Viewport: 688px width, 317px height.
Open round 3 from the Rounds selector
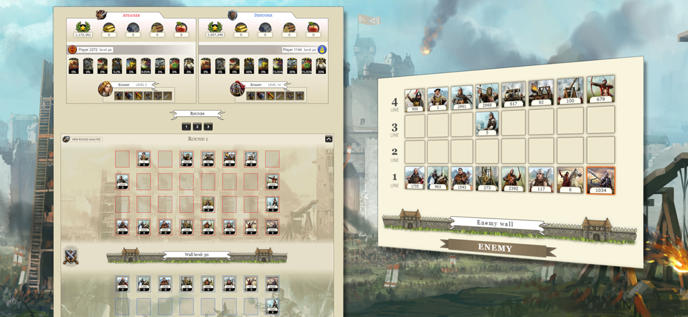coord(208,127)
